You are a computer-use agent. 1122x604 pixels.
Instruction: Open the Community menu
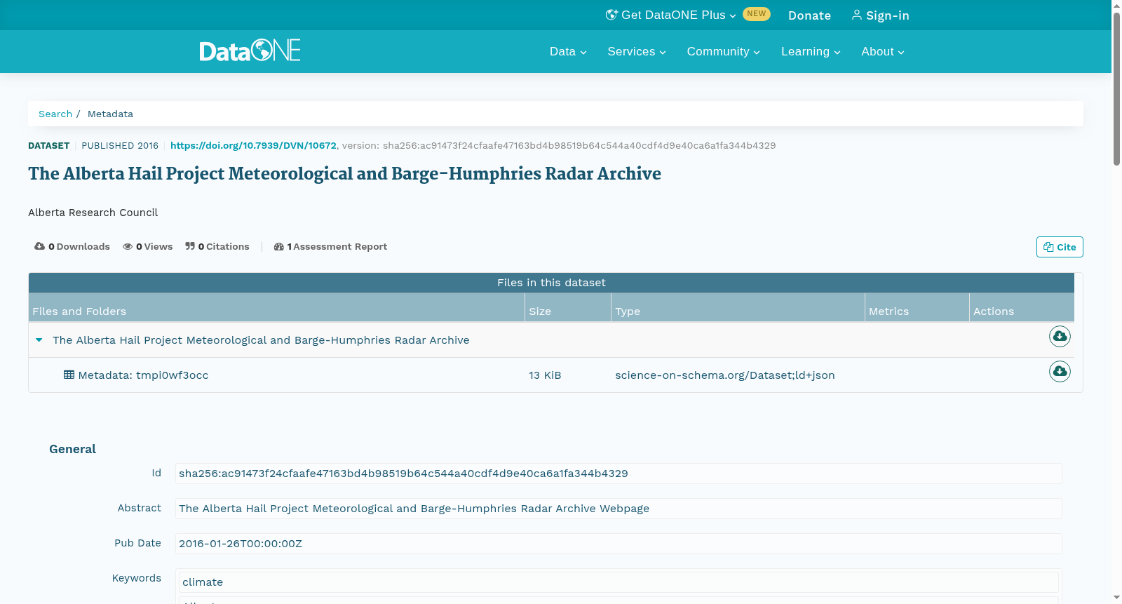[x=723, y=51]
